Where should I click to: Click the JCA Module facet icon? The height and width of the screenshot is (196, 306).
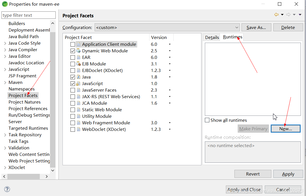[78, 103]
